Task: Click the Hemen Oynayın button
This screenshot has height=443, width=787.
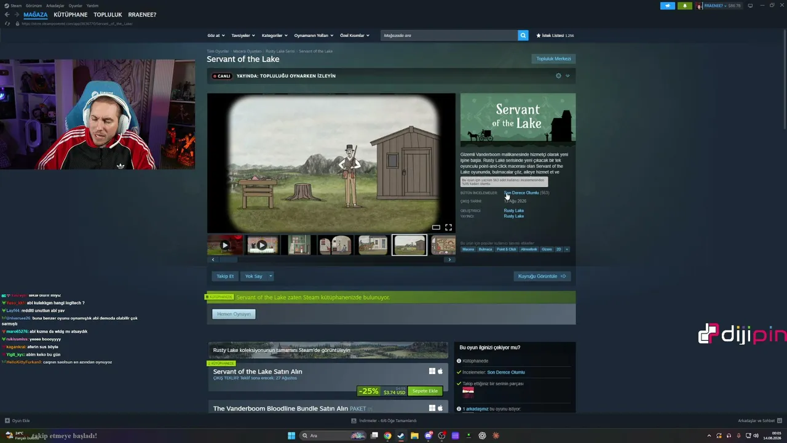Action: coord(234,314)
